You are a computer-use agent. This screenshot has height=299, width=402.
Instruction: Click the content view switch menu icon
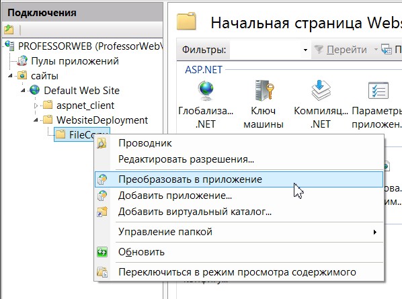tap(102, 272)
